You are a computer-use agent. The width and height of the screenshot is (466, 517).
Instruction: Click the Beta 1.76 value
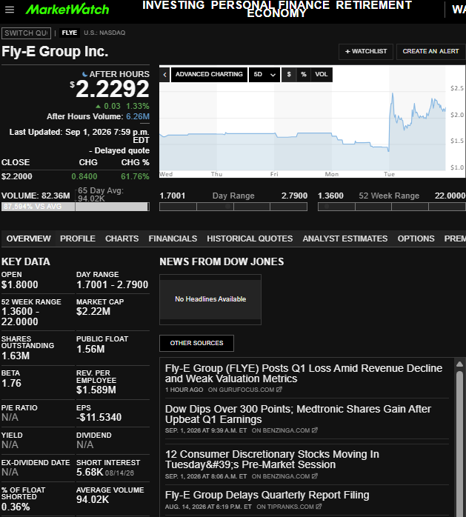point(11,383)
